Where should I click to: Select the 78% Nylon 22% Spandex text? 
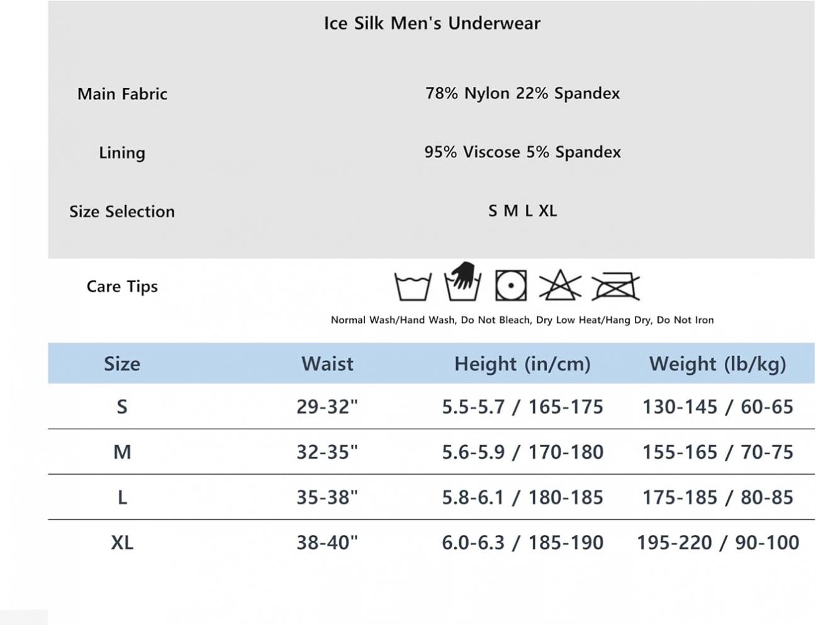click(522, 93)
